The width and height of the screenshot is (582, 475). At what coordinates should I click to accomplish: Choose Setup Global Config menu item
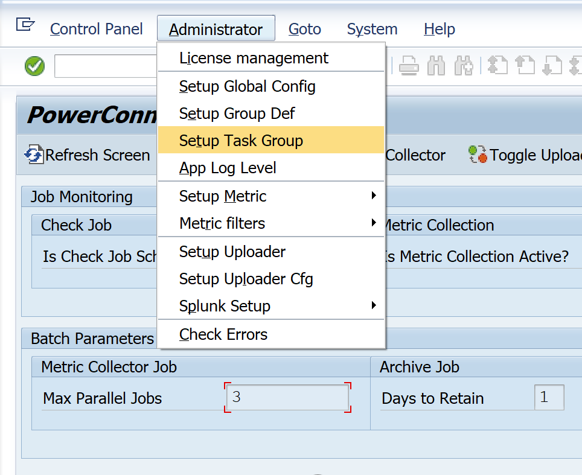[247, 86]
